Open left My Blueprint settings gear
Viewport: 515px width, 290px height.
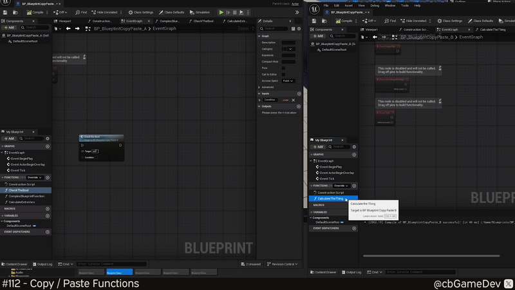point(48,139)
